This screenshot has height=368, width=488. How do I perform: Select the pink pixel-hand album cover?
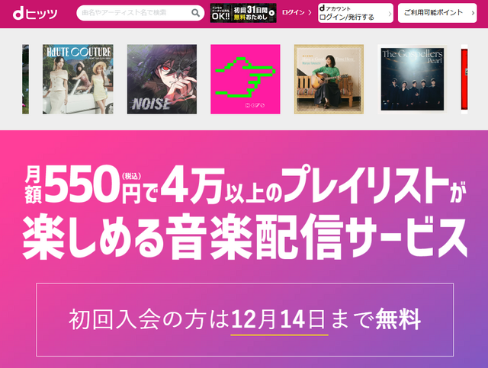[246, 79]
